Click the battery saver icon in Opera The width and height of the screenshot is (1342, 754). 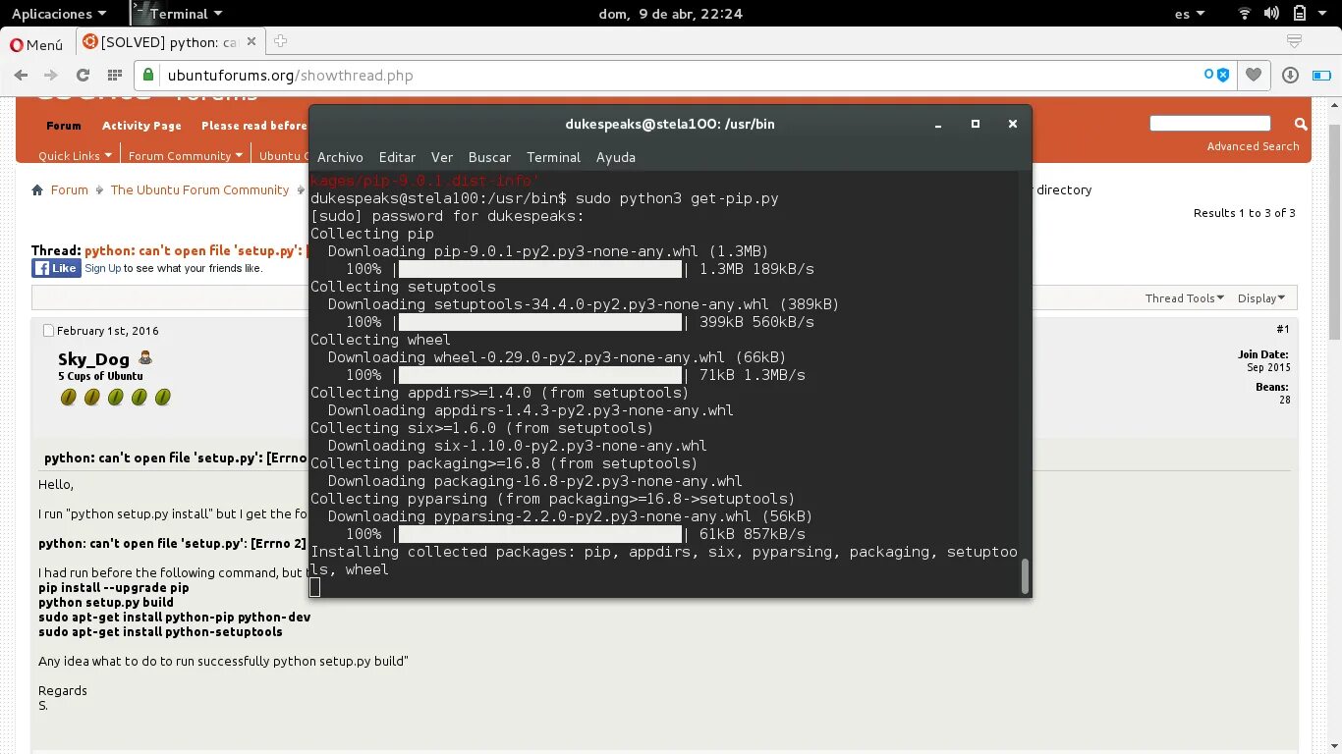pyautogui.click(x=1322, y=75)
